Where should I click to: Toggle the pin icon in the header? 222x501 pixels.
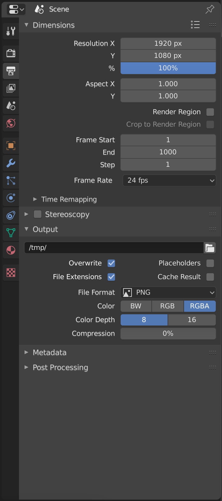(x=210, y=9)
